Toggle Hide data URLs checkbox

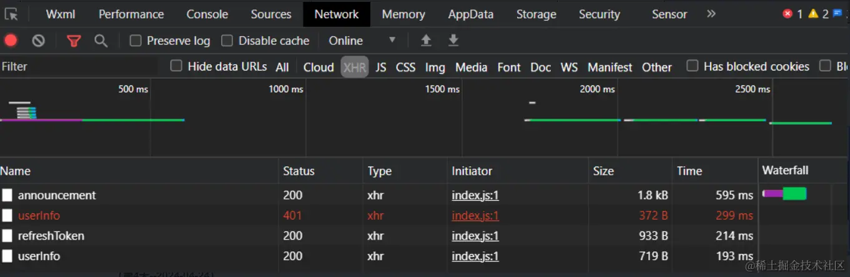[x=177, y=66]
